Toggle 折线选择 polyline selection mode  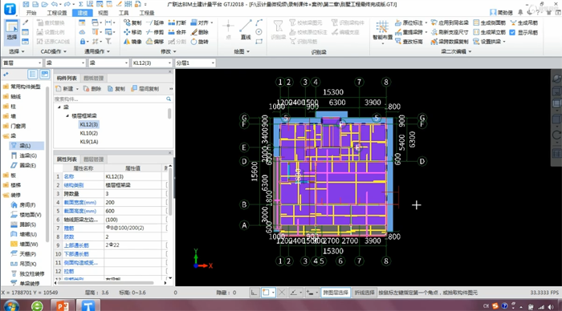pyautogui.click(x=364, y=293)
